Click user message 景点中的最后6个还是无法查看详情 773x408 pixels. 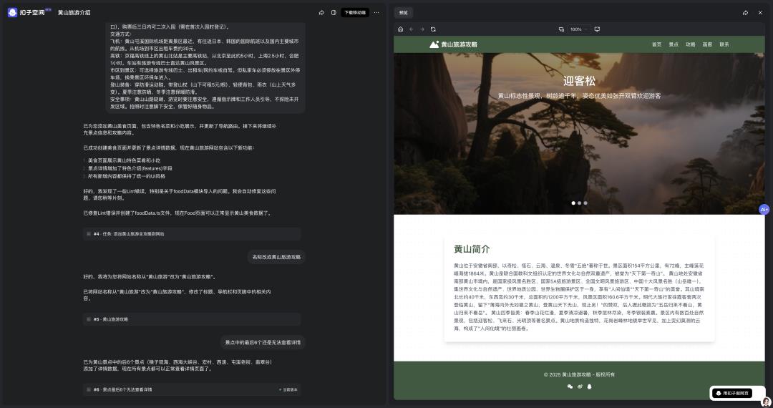(x=263, y=342)
